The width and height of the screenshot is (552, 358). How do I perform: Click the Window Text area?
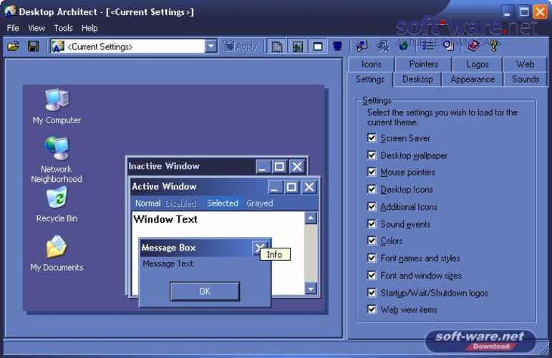click(x=165, y=219)
